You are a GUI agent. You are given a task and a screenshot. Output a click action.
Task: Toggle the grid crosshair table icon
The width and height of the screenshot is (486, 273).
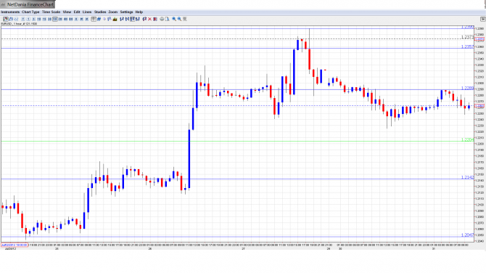(94, 19)
